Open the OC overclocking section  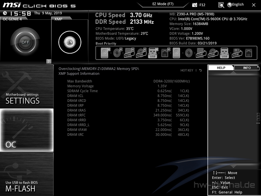click(27, 130)
